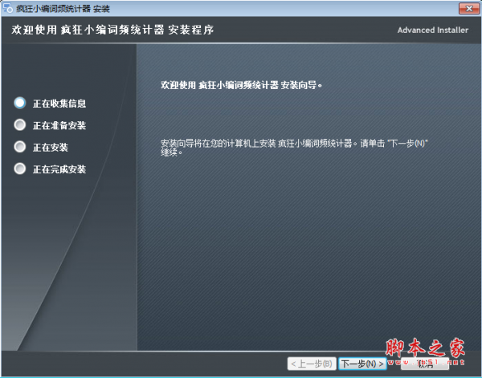Click the installer icon in title bar
The height and width of the screenshot is (378, 482).
point(7,8)
